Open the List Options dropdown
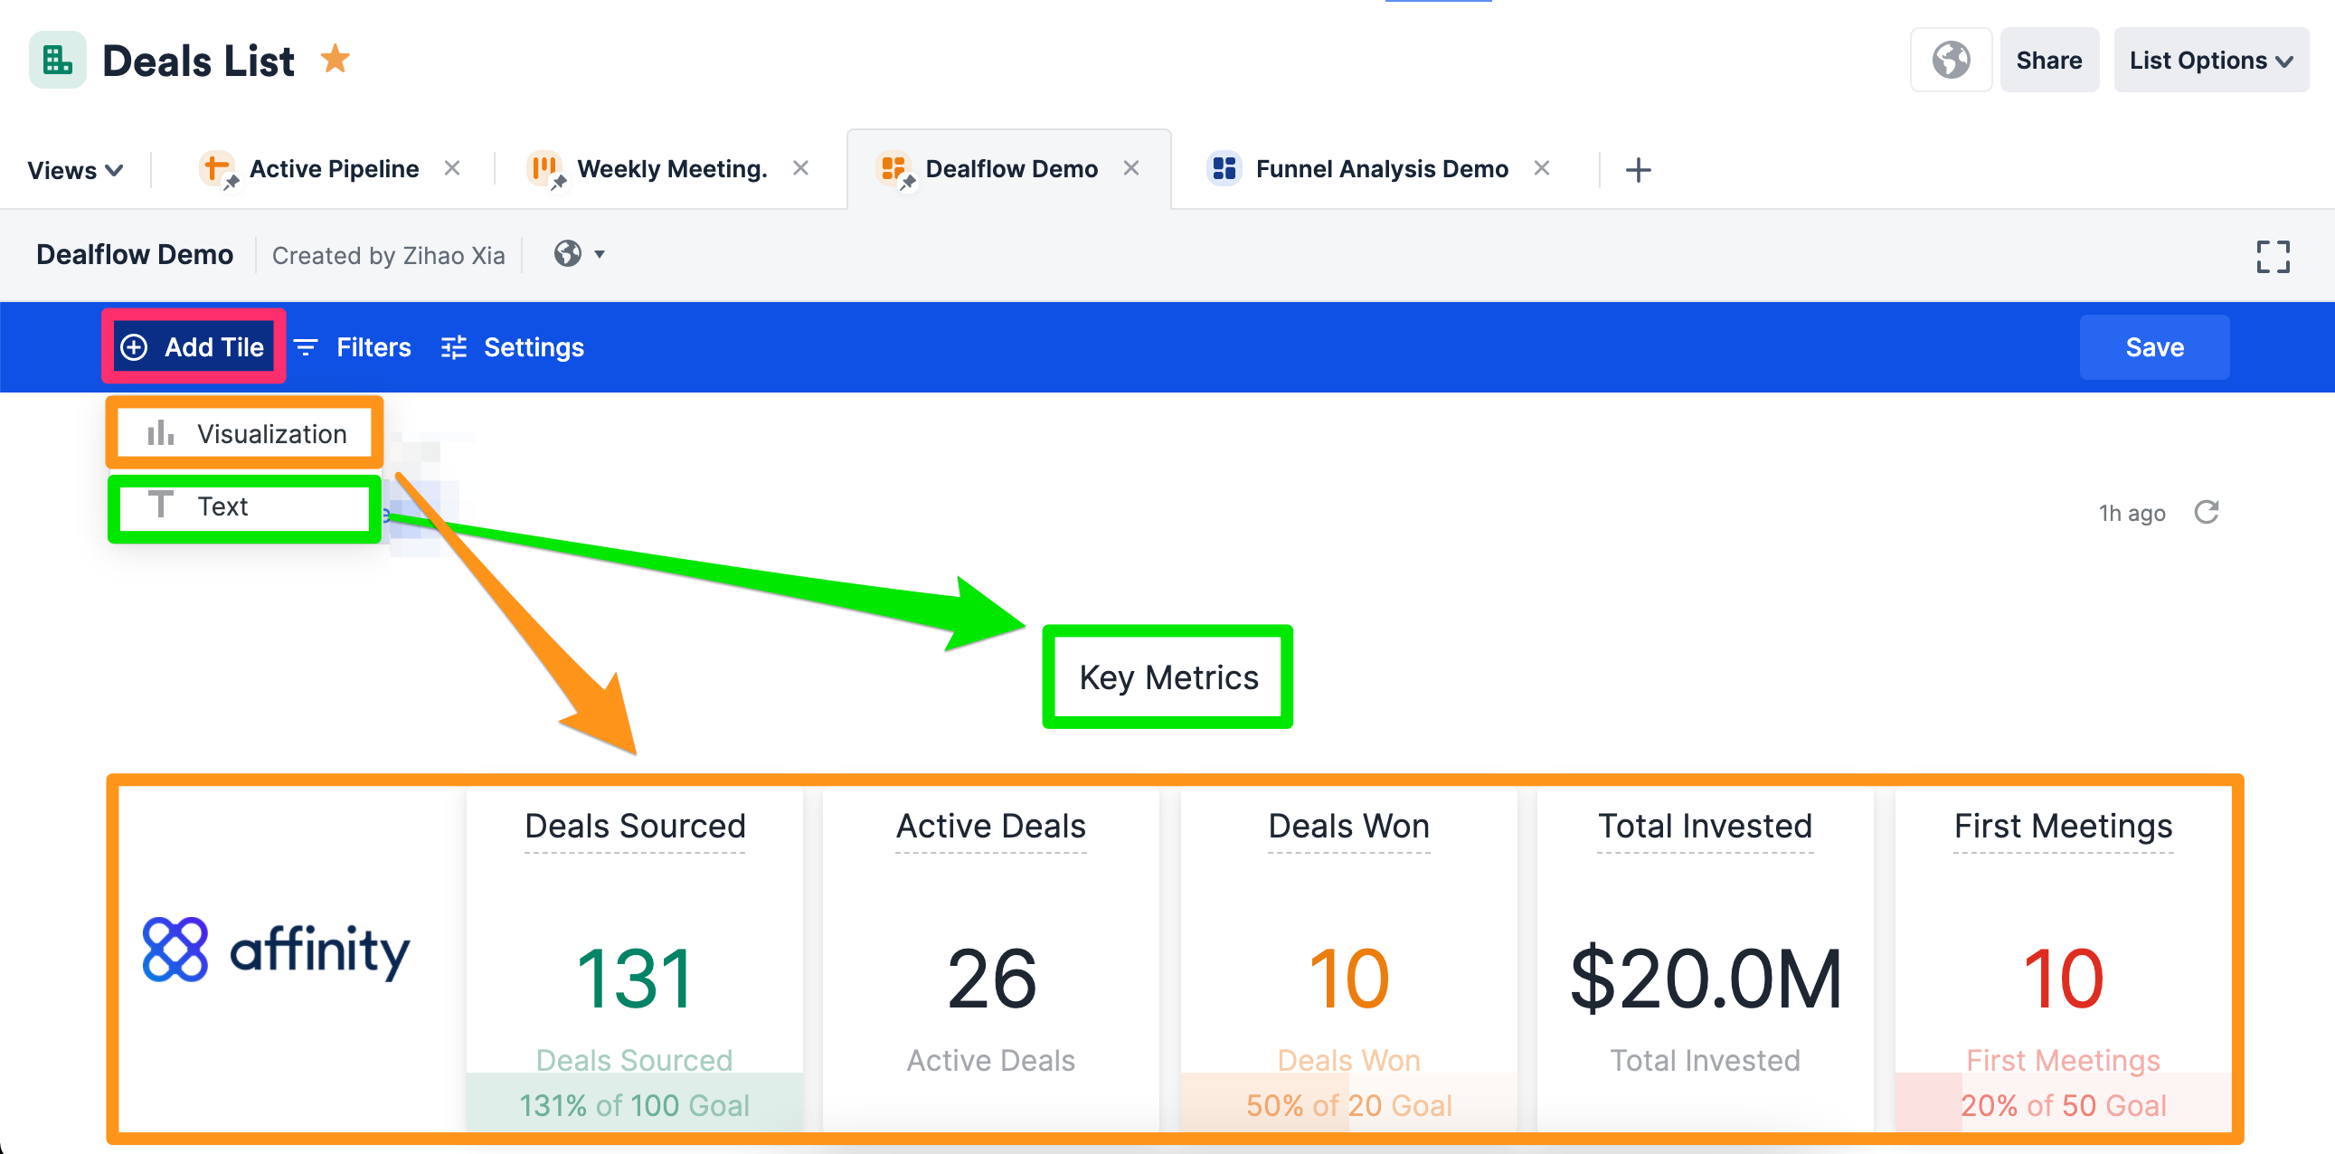Image resolution: width=2335 pixels, height=1154 pixels. pos(2210,60)
